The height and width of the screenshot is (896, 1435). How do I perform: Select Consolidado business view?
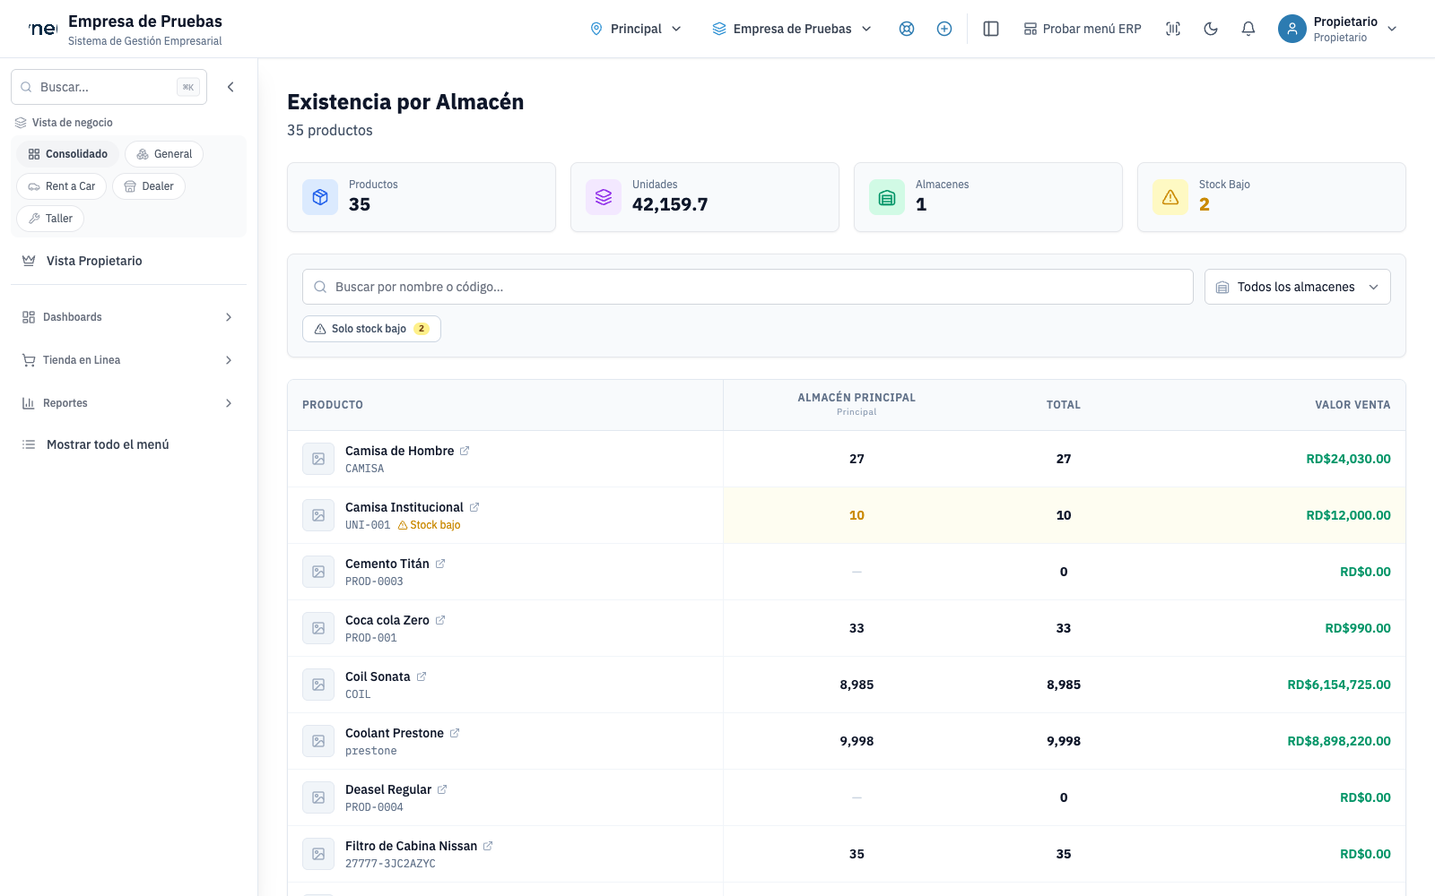[x=67, y=154]
